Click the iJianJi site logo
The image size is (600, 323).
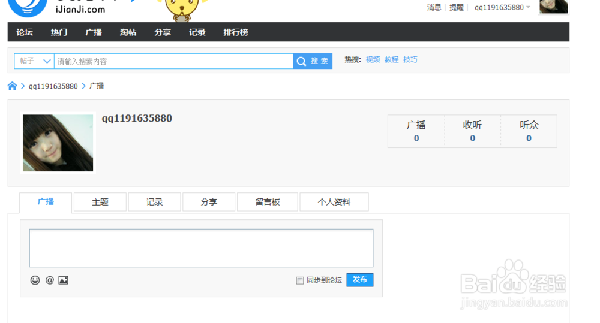point(58,8)
